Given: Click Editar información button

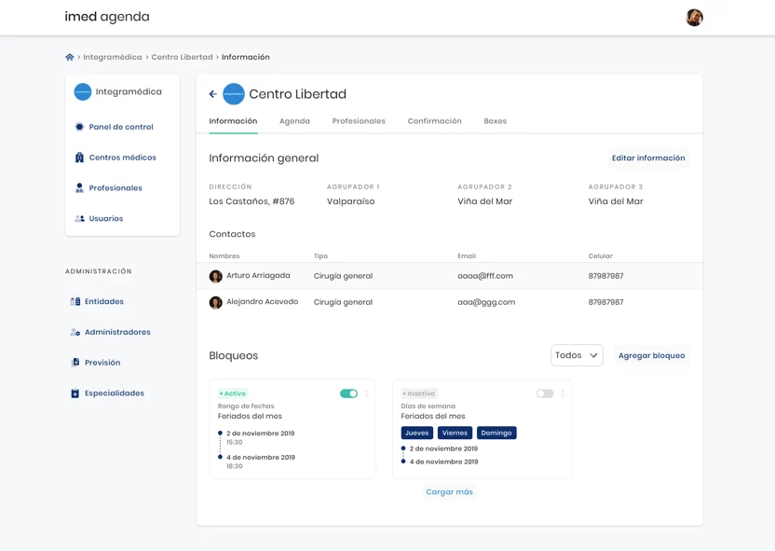Looking at the screenshot, I should point(648,158).
